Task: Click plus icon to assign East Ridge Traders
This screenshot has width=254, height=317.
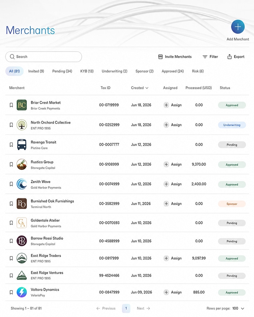Action: click(x=166, y=258)
